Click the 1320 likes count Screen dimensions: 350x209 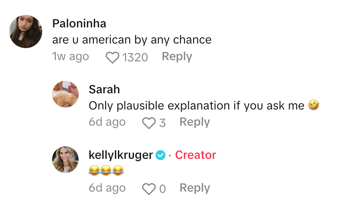coord(135,57)
